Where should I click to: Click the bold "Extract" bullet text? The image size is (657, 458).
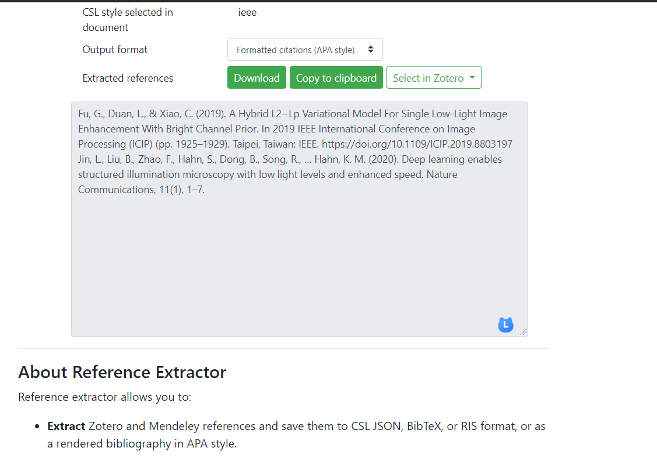coord(64,426)
